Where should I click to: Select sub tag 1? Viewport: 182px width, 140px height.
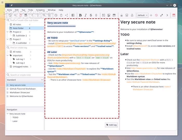pyautogui.click(x=20, y=59)
